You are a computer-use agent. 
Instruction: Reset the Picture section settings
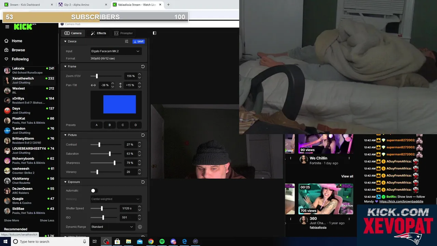coord(143,135)
